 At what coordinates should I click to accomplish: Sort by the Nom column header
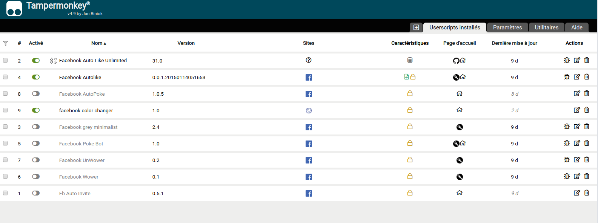[x=98, y=43]
